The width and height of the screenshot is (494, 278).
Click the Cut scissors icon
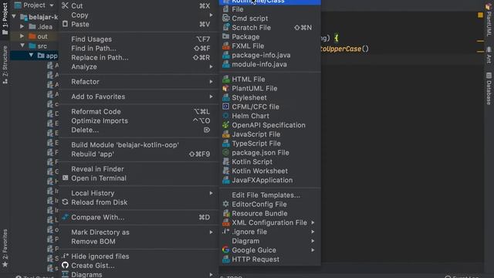pos(65,5)
